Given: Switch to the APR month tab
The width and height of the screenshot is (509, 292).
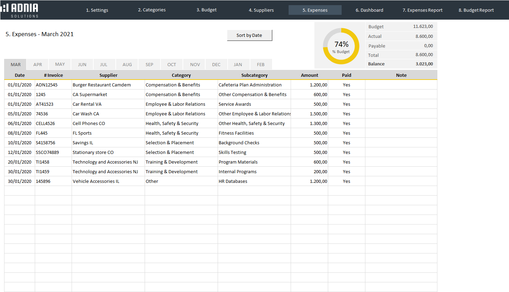Looking at the screenshot, I should [x=38, y=65].
